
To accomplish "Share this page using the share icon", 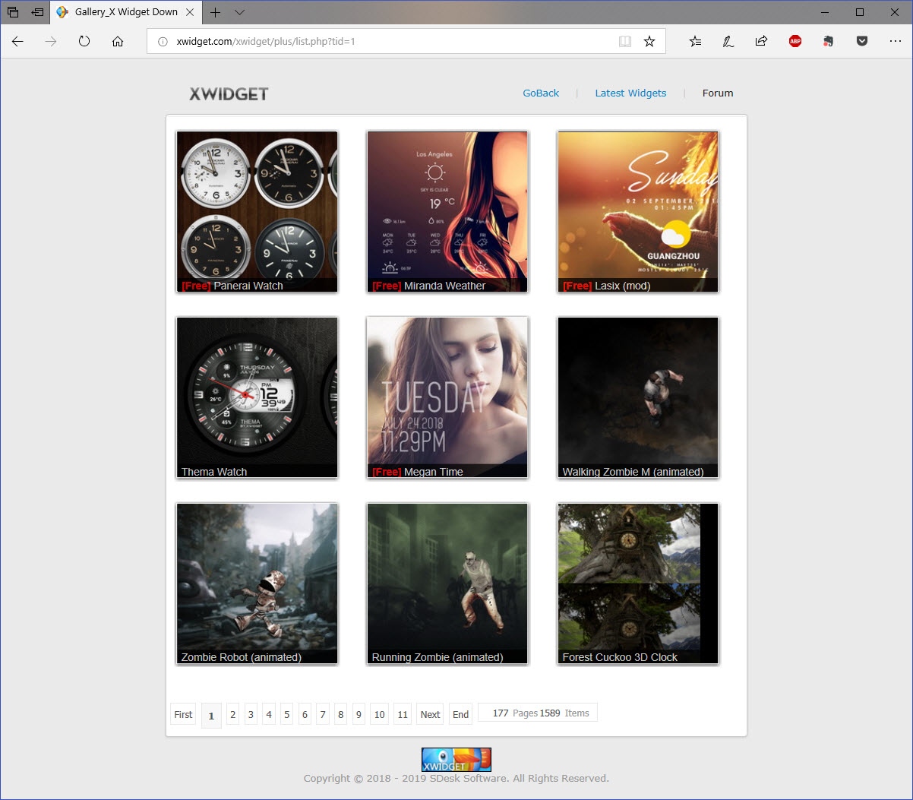I will (761, 42).
